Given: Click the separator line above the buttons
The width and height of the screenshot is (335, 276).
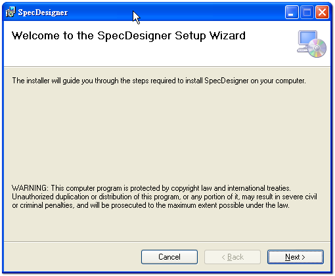Looking at the screenshot, I should point(167,241).
